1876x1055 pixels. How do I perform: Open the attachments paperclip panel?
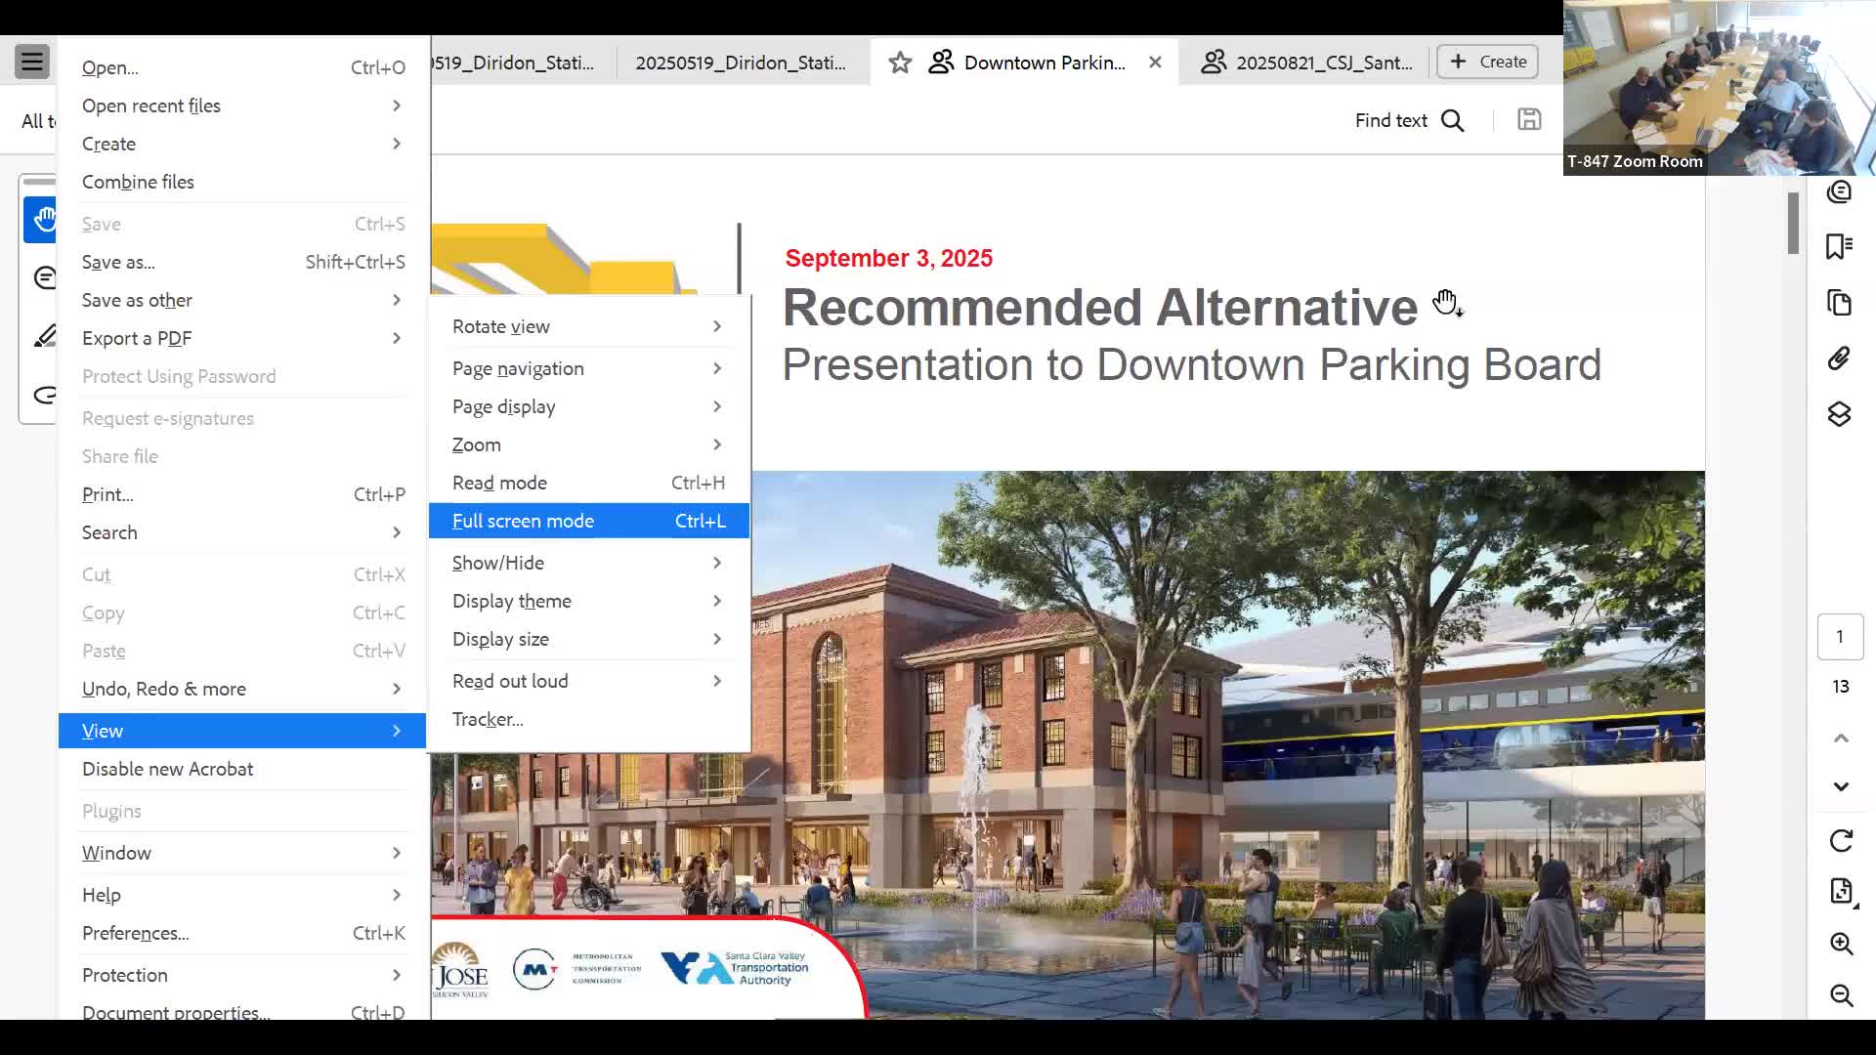pyautogui.click(x=1839, y=359)
